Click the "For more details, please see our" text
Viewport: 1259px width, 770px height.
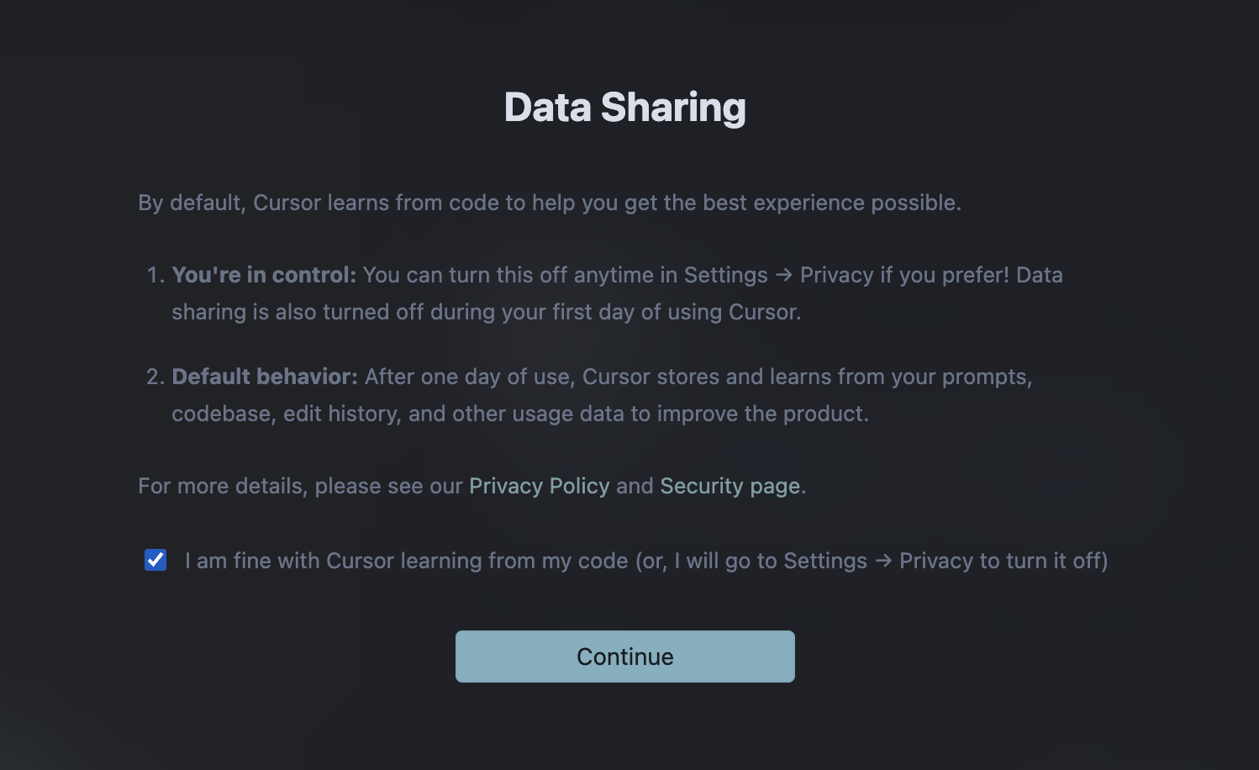point(300,486)
